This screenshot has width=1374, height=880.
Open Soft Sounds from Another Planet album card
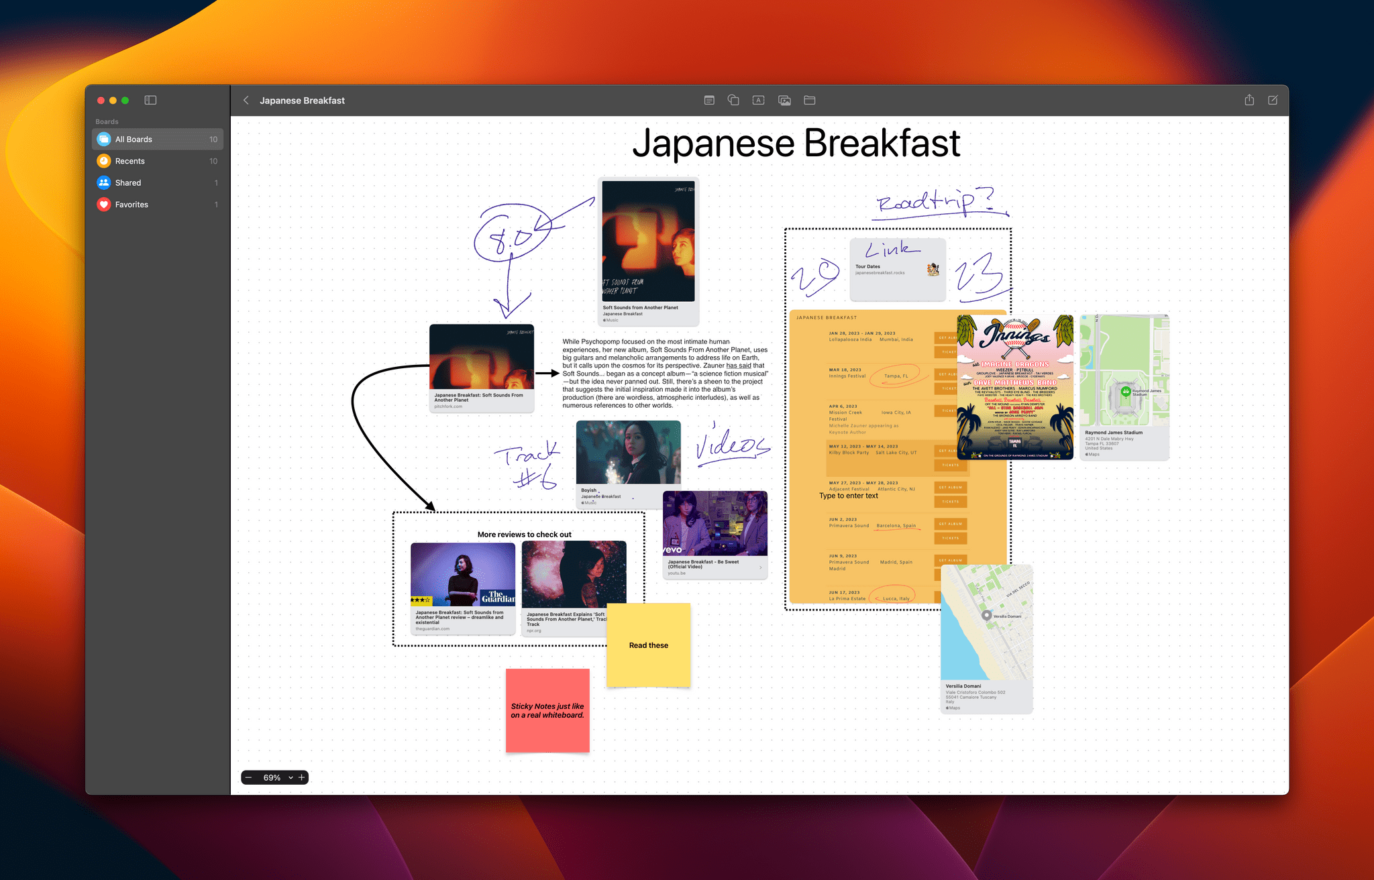[648, 252]
